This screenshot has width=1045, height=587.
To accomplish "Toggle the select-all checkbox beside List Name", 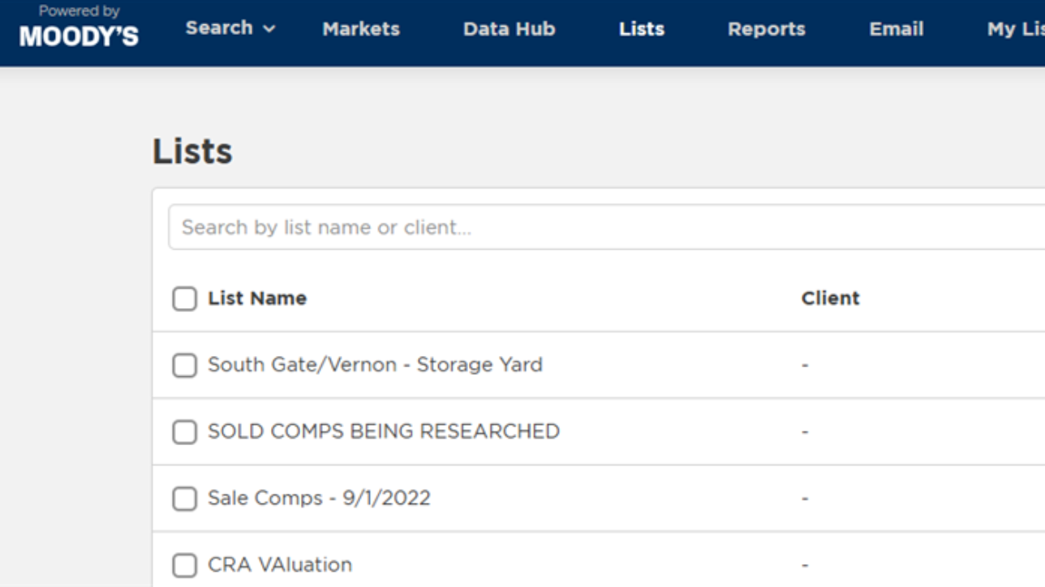I will pyautogui.click(x=184, y=299).
